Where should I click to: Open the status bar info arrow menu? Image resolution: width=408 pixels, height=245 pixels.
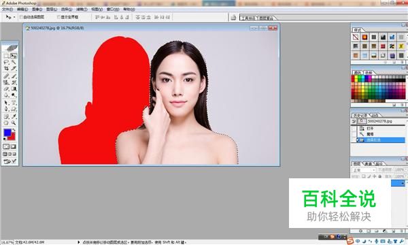click(79, 242)
